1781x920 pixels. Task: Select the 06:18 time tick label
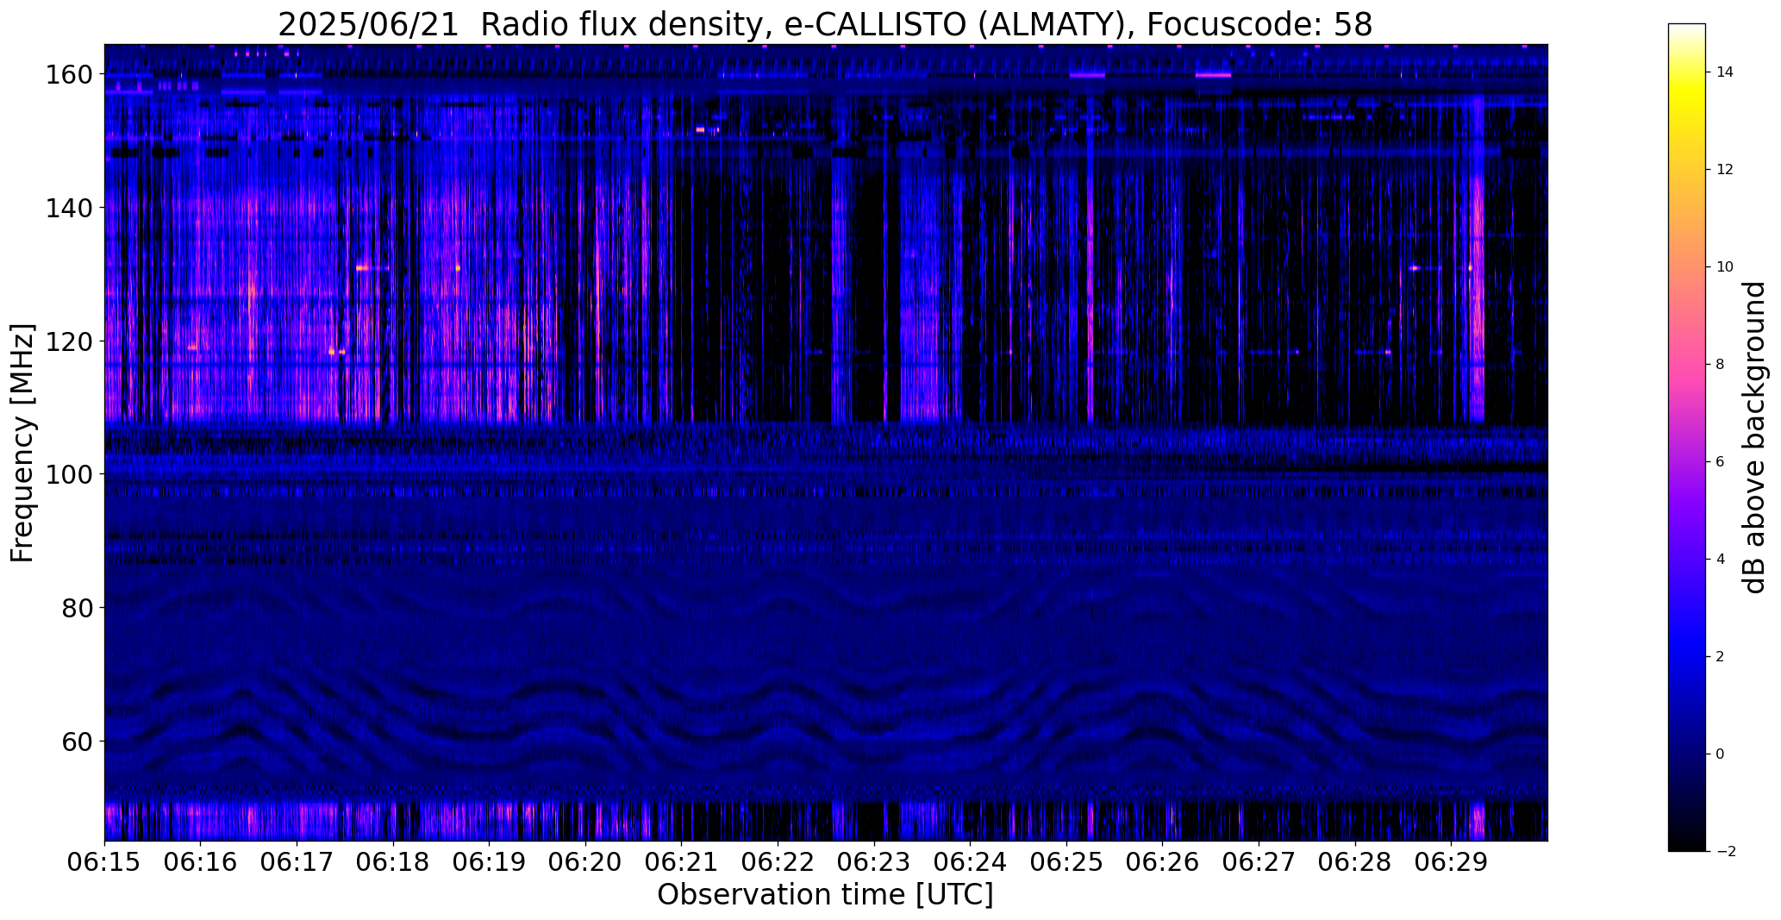(x=393, y=863)
